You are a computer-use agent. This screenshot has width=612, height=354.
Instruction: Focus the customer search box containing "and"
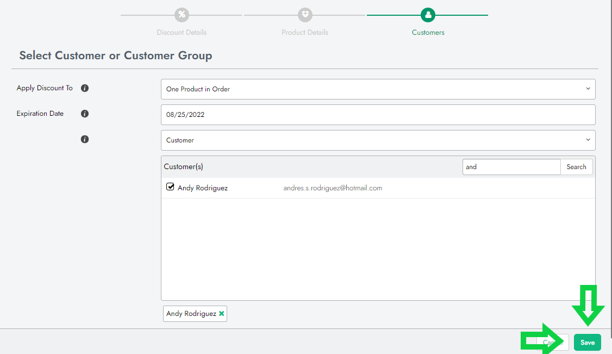[511, 167]
